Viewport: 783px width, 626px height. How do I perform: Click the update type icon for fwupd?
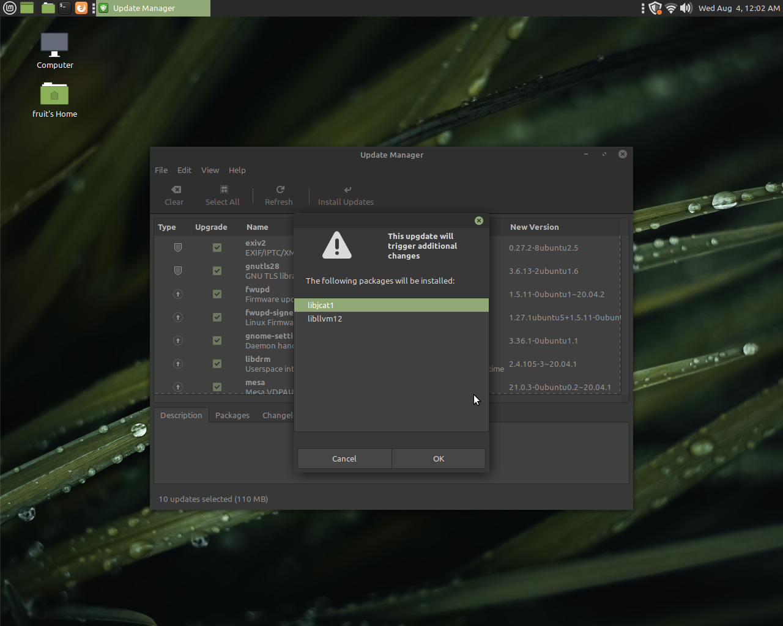pos(178,294)
